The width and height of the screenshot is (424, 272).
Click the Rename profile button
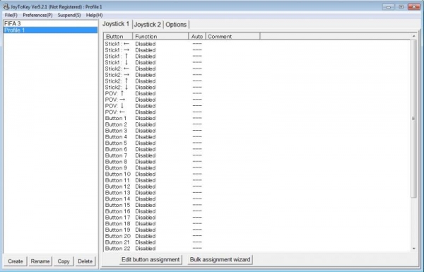click(40, 261)
